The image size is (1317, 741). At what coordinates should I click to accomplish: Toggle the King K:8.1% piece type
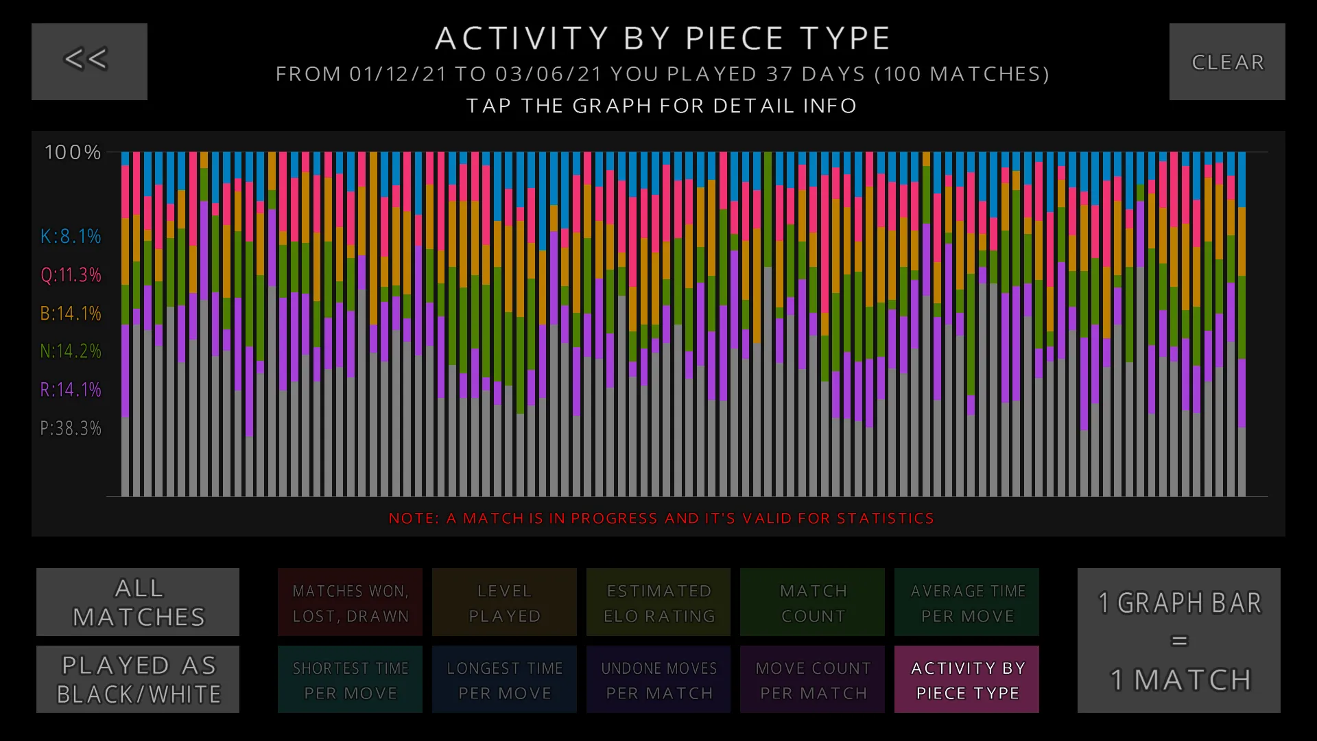tap(71, 236)
